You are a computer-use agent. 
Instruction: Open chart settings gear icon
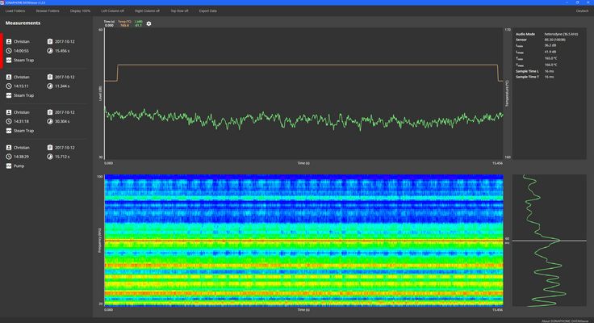tap(148, 24)
